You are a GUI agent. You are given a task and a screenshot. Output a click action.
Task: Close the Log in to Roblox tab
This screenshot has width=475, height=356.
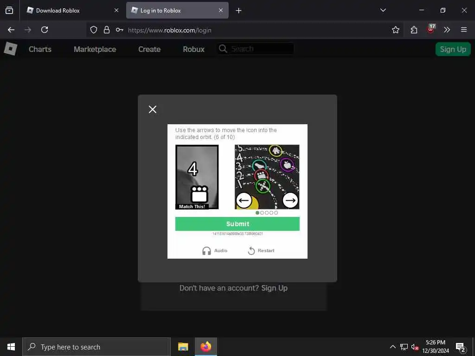[221, 10]
